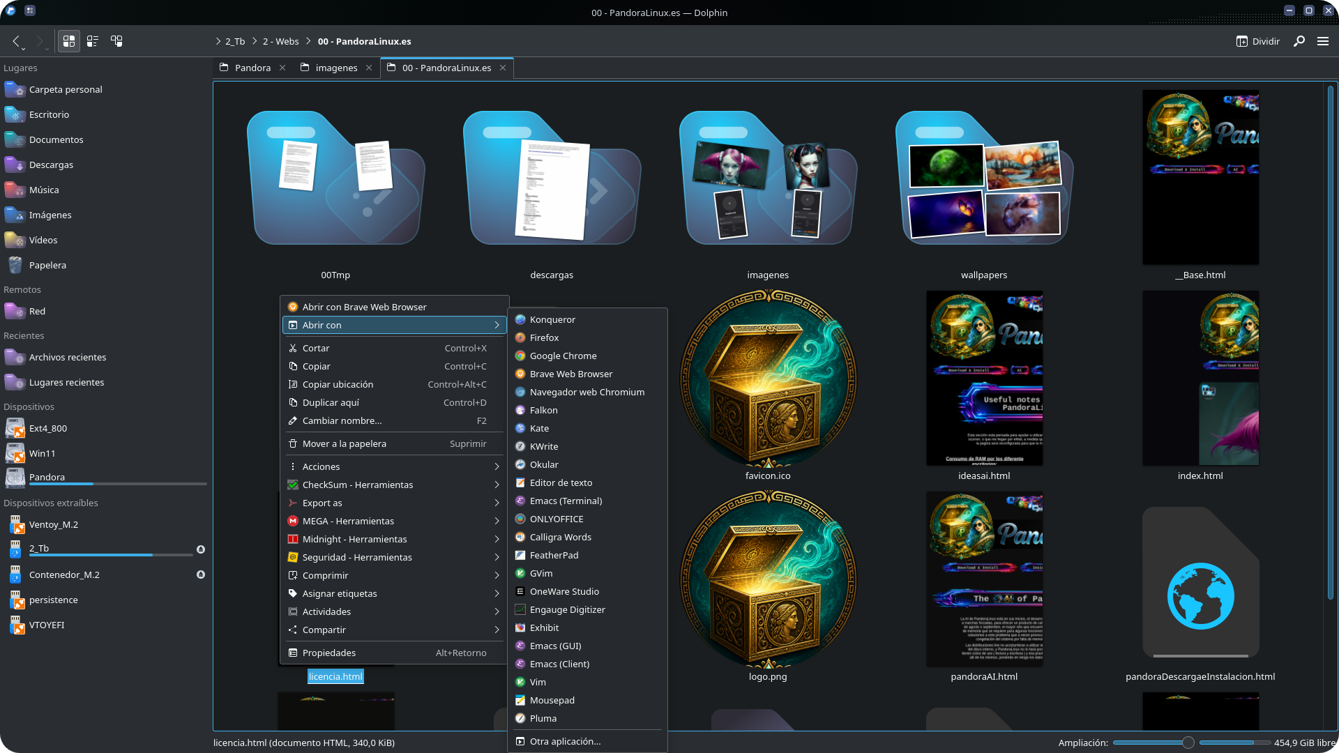Open the file with Calligra Words
The image size is (1339, 753).
587,537
